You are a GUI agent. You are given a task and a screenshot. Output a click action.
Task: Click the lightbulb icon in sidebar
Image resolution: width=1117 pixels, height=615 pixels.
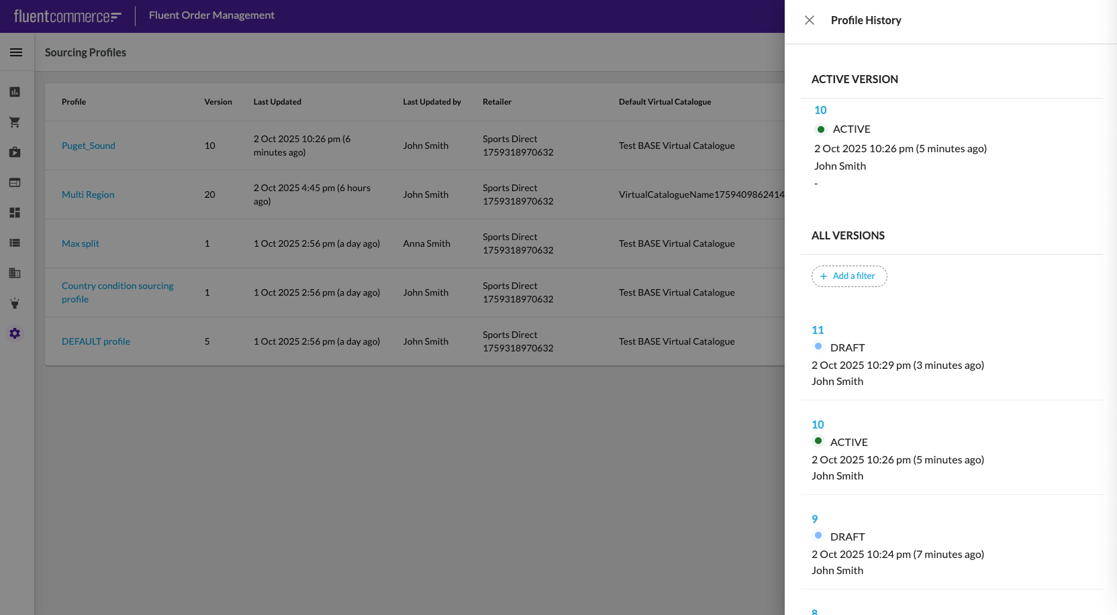15,303
